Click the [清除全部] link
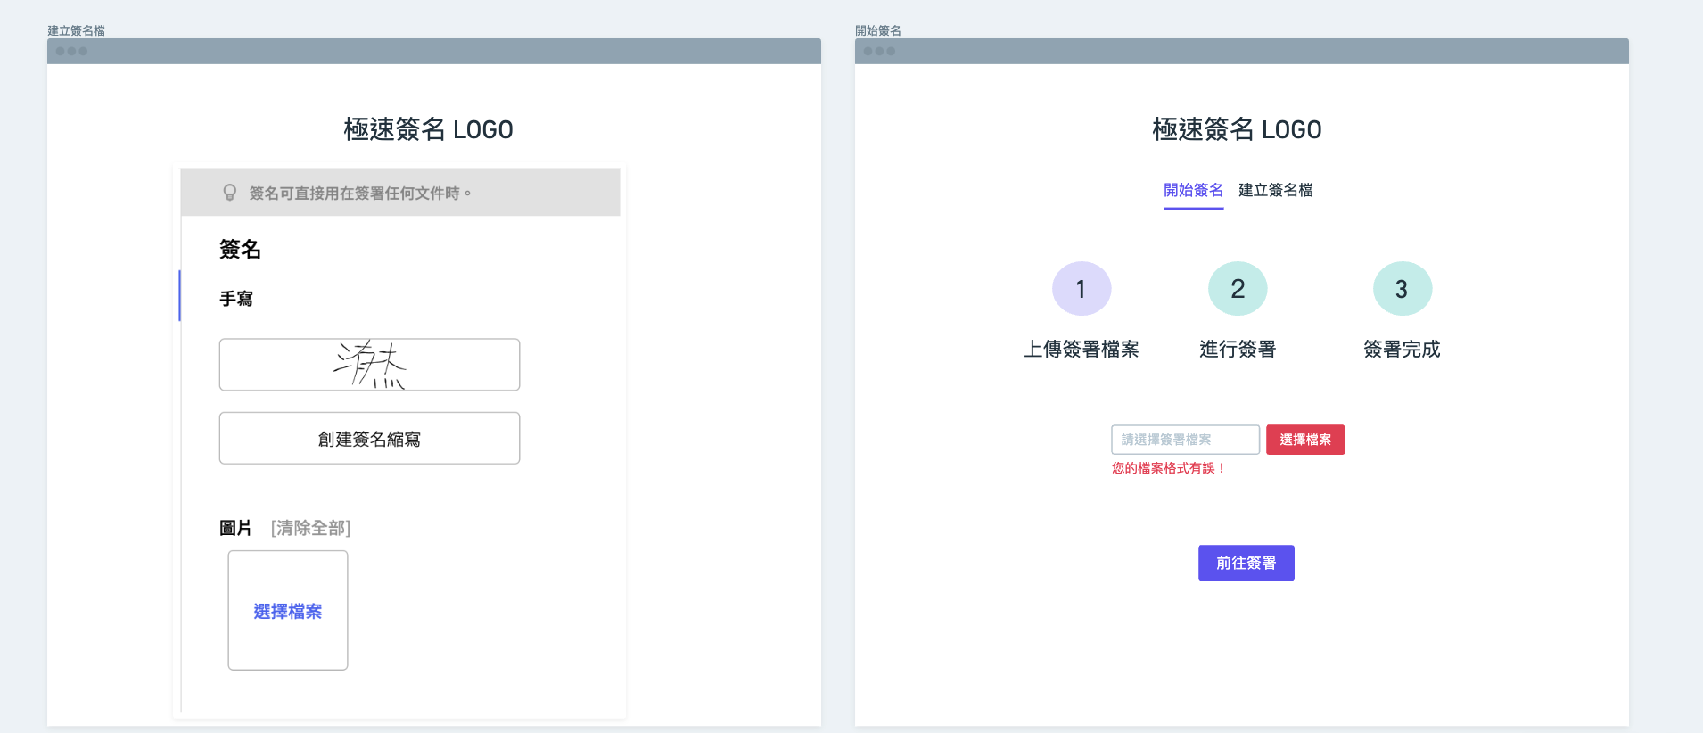 310,528
